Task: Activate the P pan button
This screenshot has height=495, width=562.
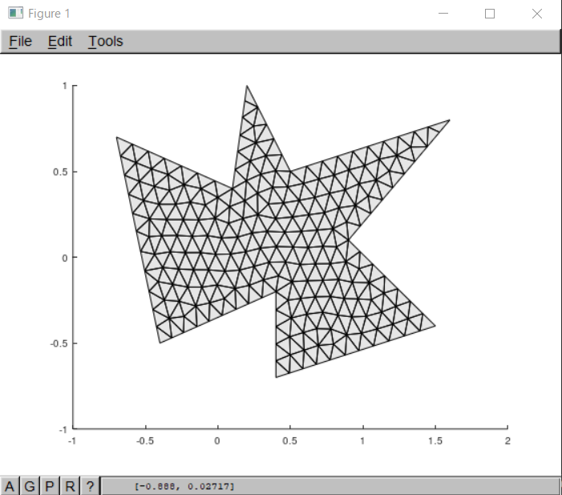Action: pyautogui.click(x=50, y=486)
